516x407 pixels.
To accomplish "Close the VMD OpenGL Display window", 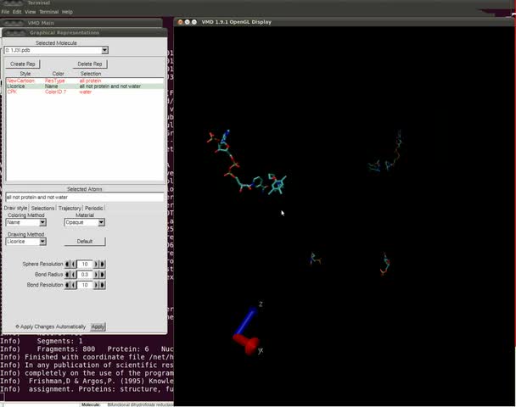I will click(x=180, y=22).
